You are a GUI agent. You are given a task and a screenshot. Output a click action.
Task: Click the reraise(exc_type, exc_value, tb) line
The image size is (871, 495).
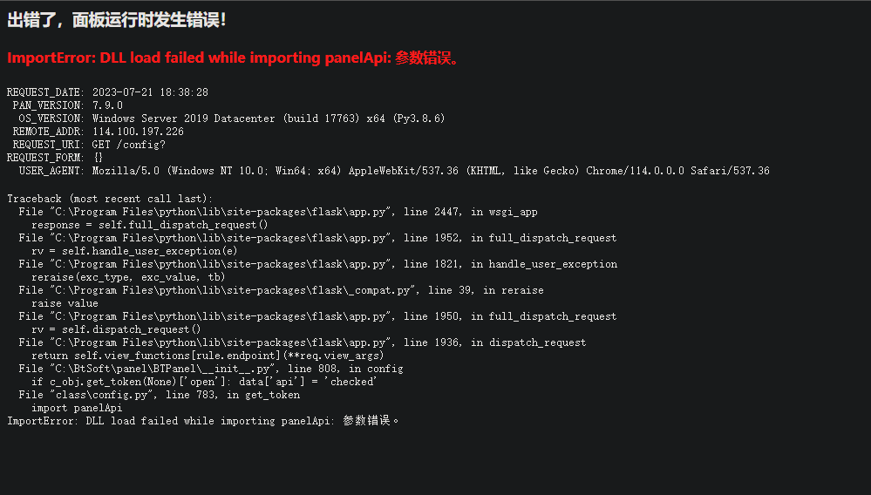pos(128,277)
